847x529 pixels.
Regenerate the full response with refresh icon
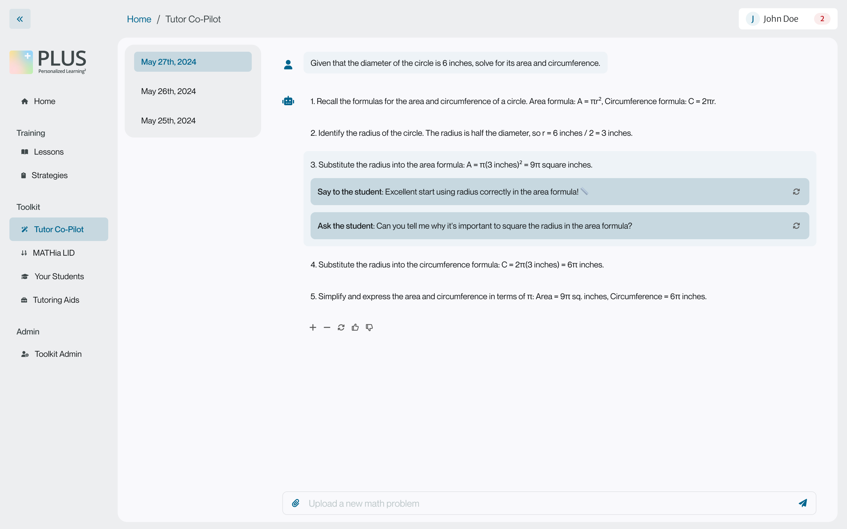(x=341, y=327)
